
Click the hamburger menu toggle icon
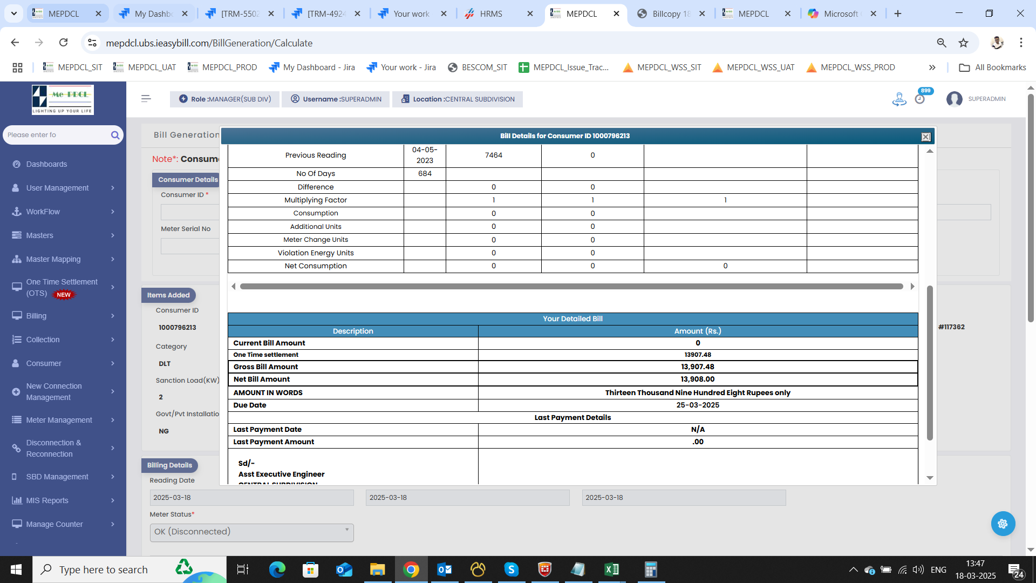146,98
